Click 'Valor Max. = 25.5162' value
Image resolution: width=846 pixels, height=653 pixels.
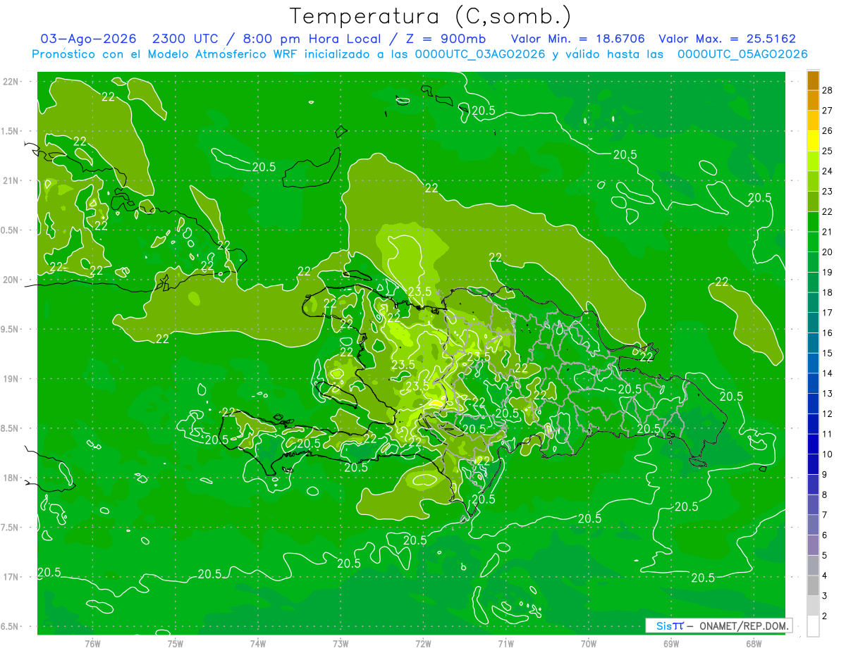click(728, 39)
